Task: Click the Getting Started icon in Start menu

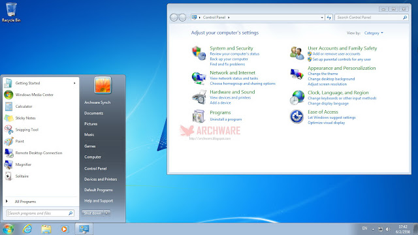Action: [8, 83]
